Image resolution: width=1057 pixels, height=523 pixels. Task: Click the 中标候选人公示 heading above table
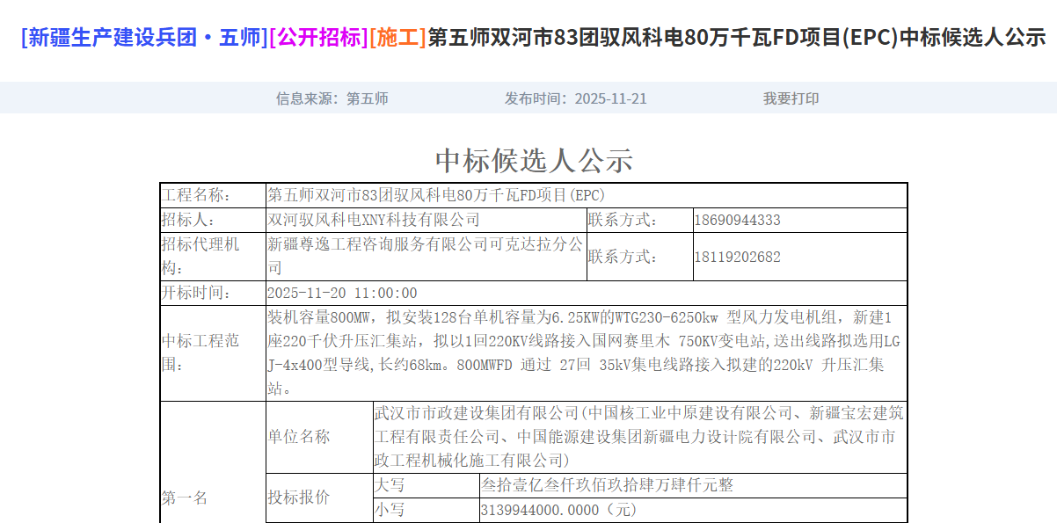pyautogui.click(x=534, y=161)
